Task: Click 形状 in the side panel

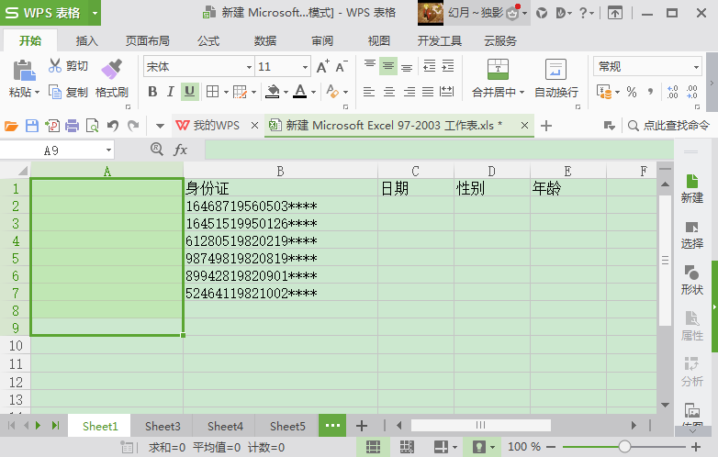Action: tap(691, 280)
